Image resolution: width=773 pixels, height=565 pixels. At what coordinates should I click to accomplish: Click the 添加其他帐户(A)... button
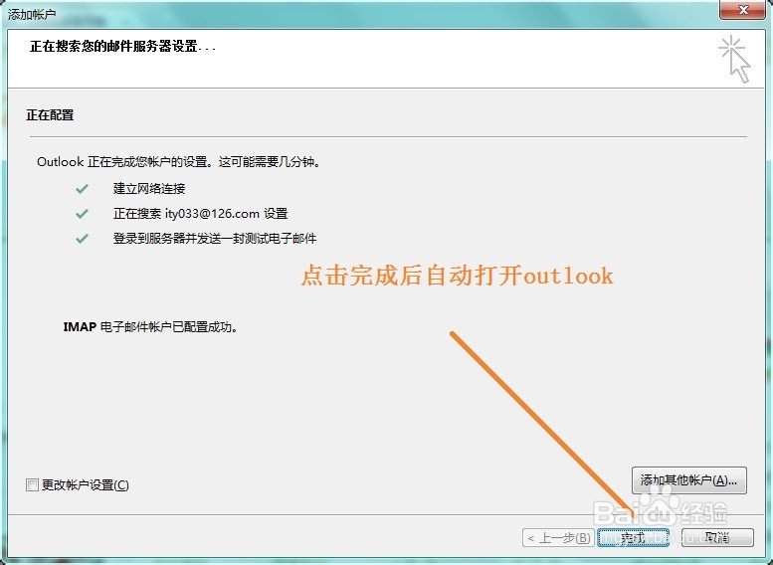pyautogui.click(x=688, y=480)
